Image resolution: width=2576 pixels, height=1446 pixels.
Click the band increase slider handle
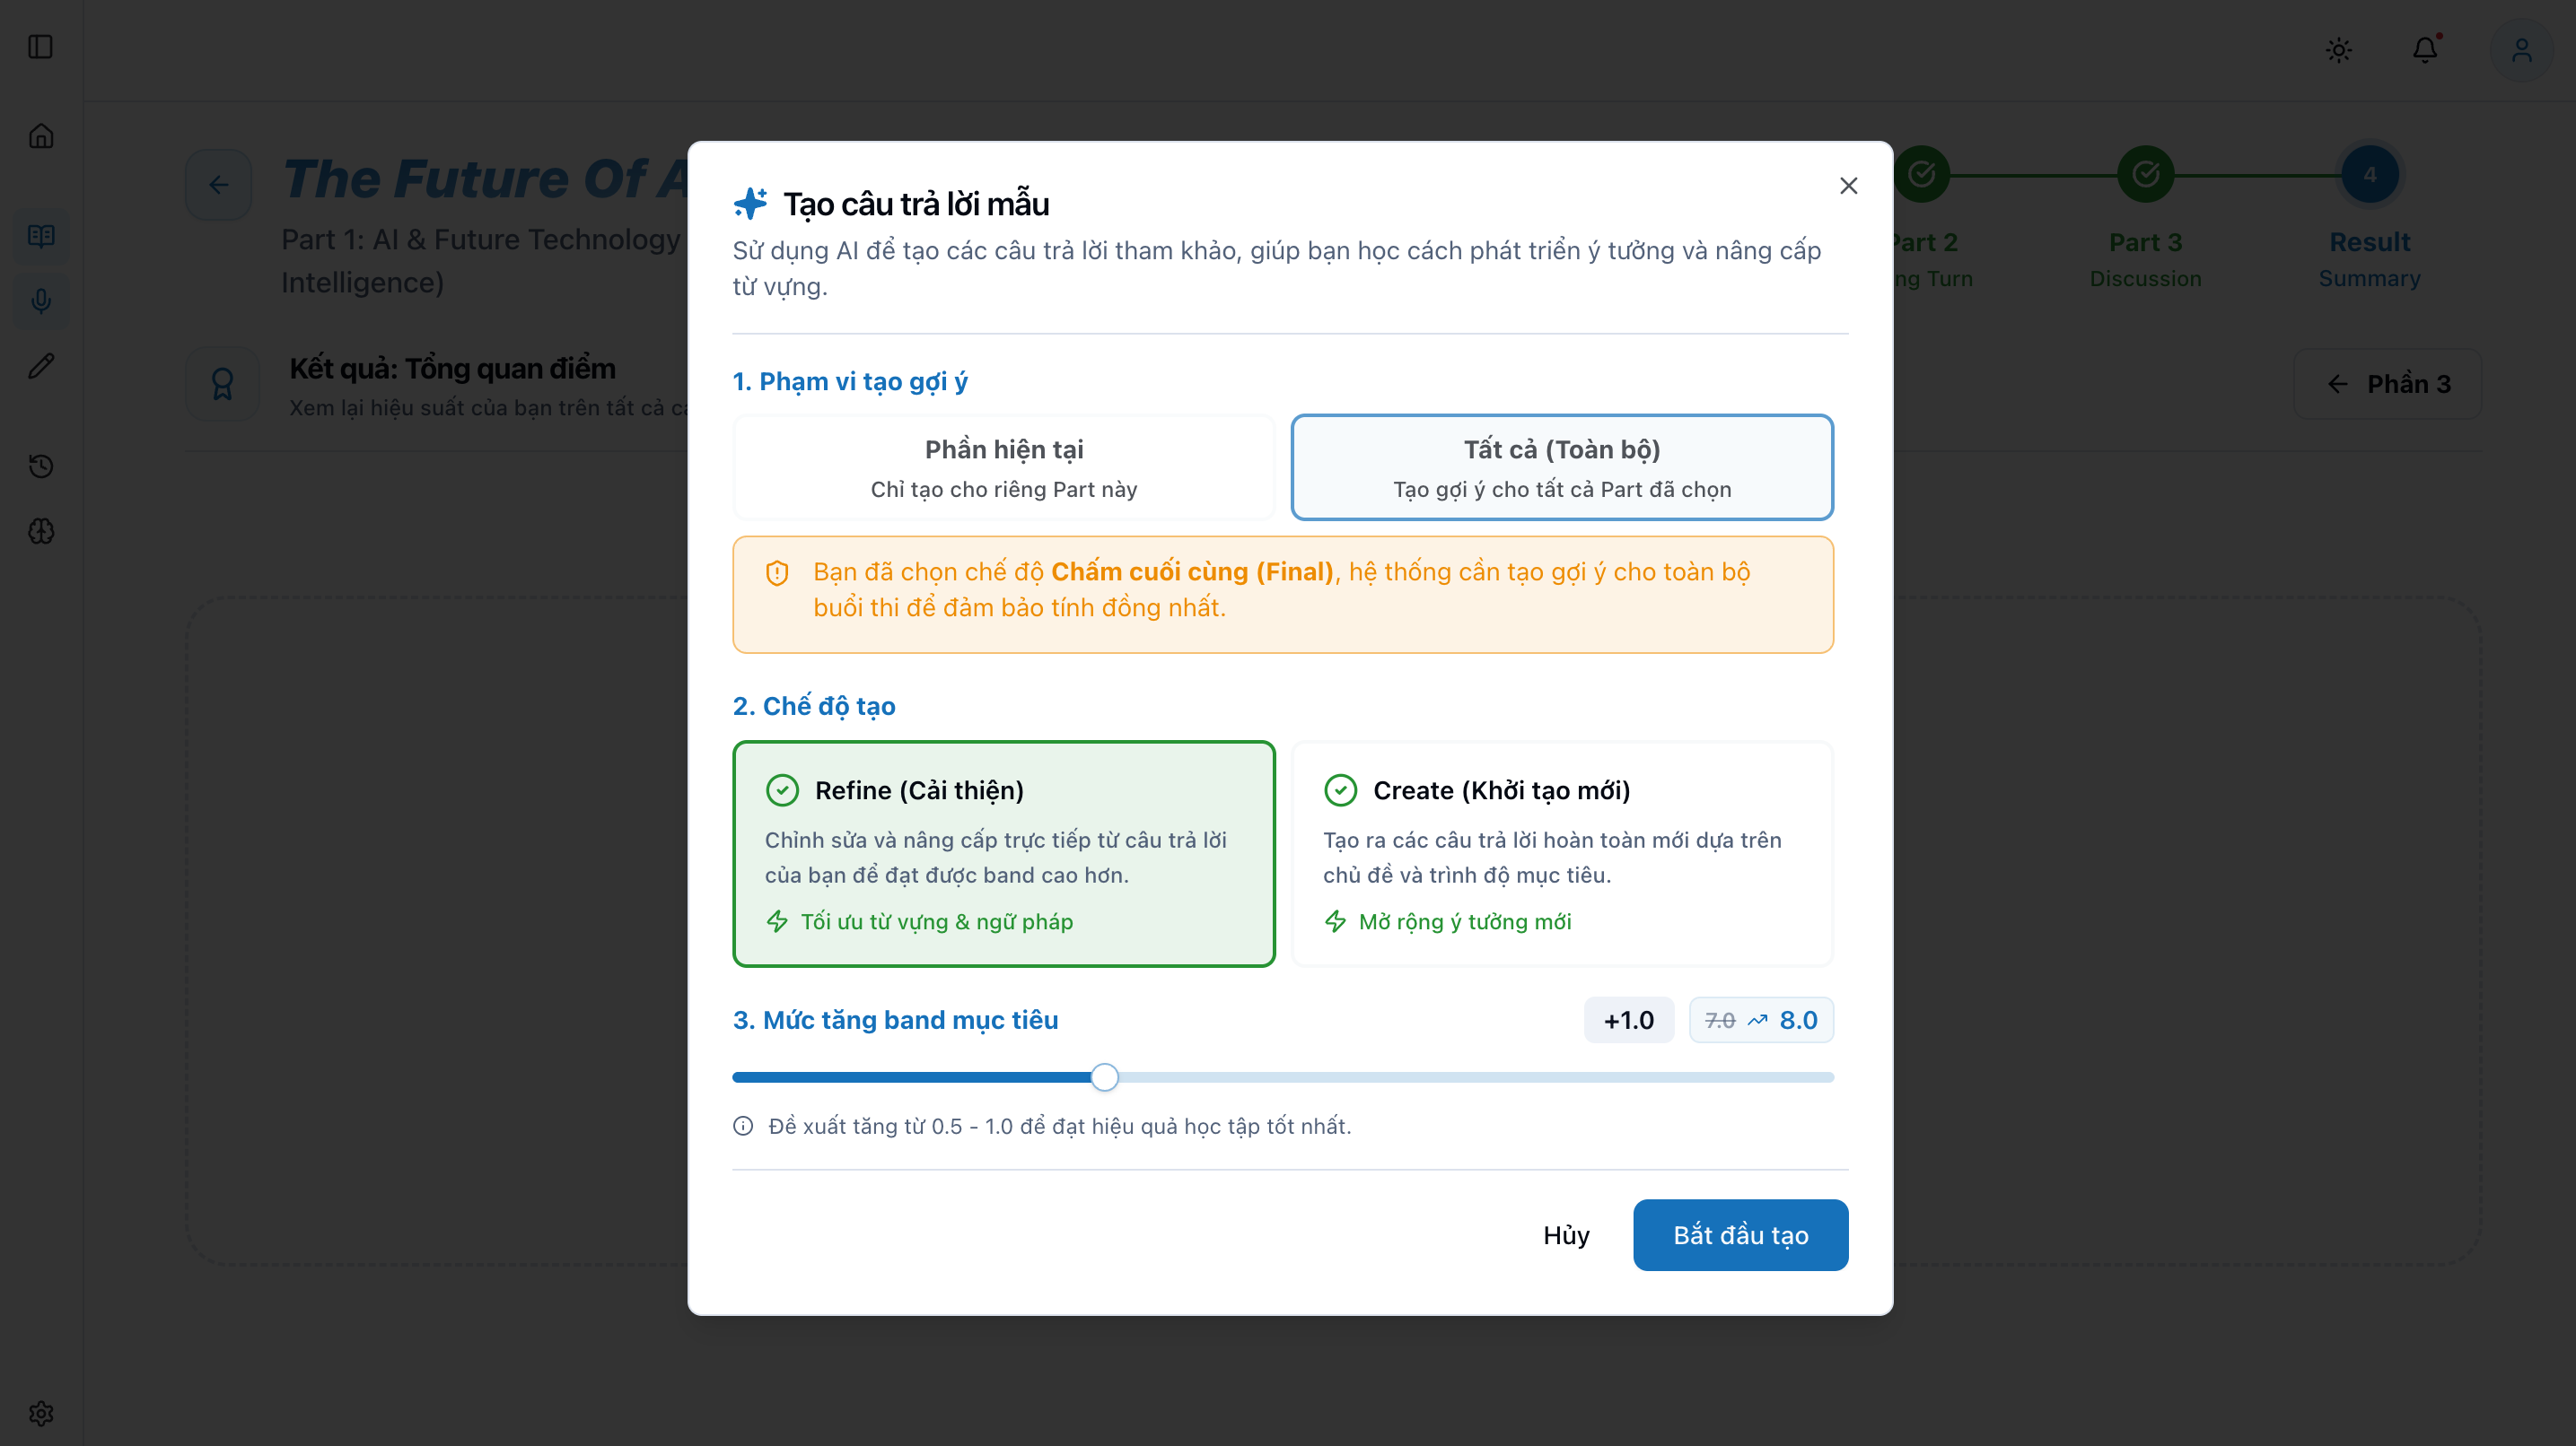(1104, 1077)
